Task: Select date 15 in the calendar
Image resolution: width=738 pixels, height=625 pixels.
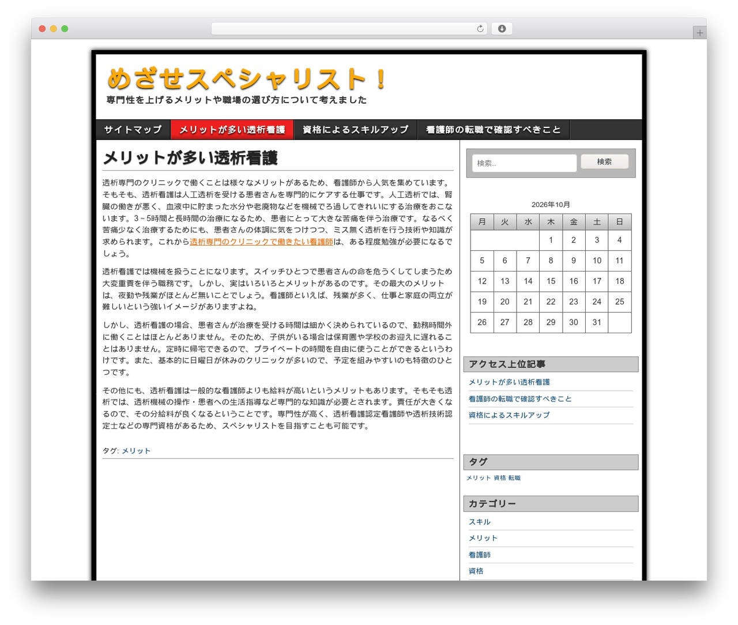Action: (x=551, y=281)
